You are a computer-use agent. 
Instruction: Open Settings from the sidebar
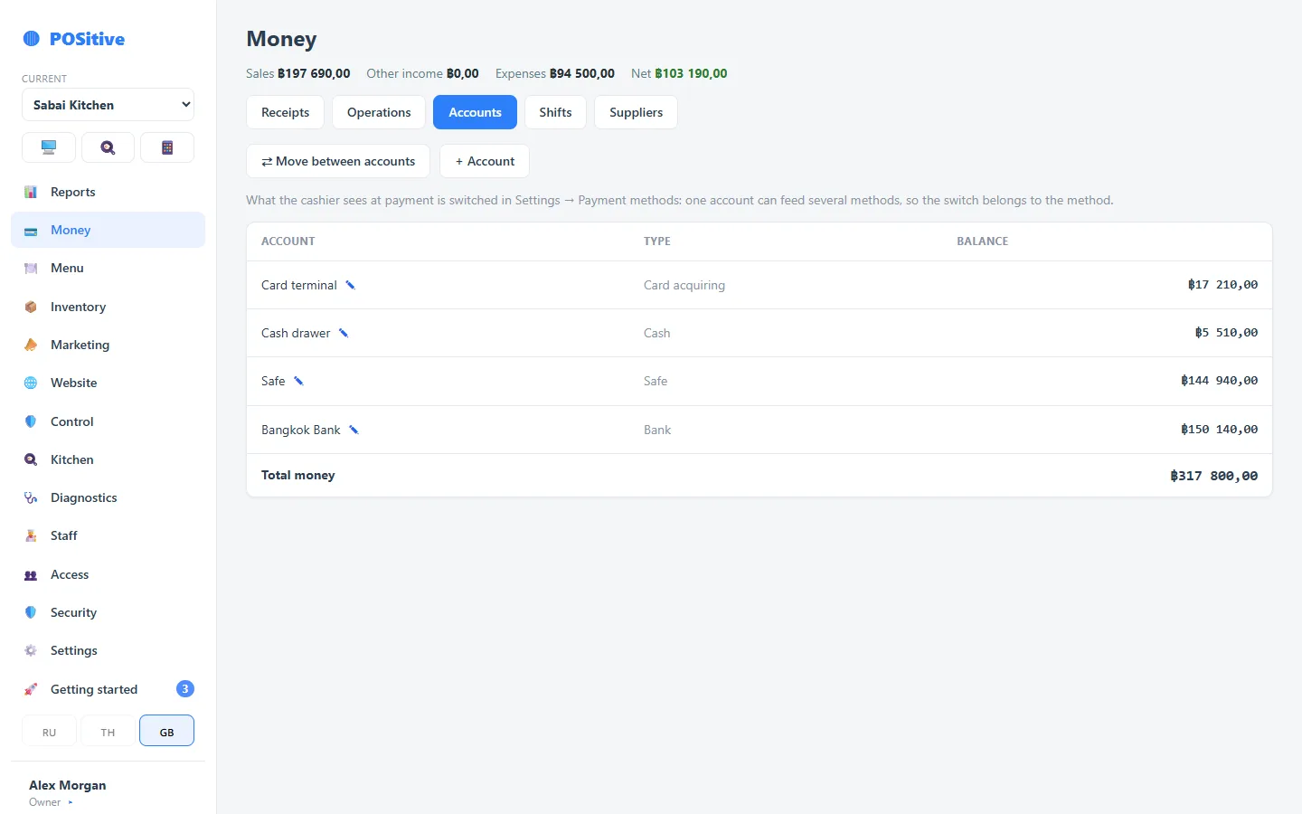[108, 650]
